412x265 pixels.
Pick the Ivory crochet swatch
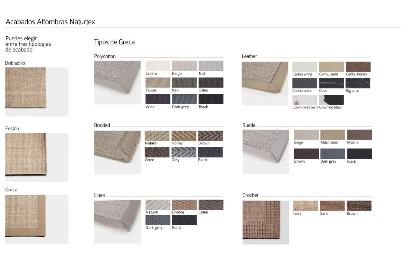(306, 206)
